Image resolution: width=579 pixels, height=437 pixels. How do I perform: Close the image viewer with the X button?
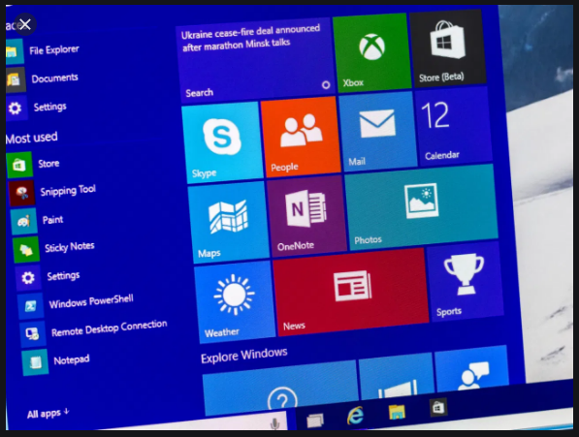(x=25, y=24)
